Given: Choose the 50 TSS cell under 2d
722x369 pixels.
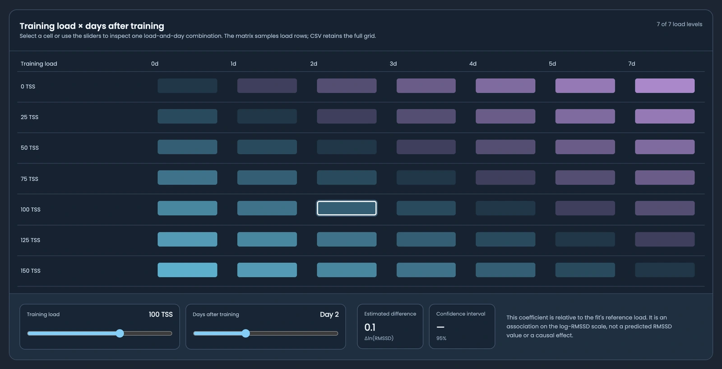Looking at the screenshot, I should (x=347, y=147).
